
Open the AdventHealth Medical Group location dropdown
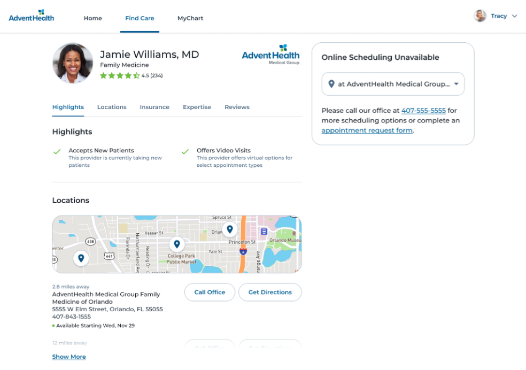393,84
